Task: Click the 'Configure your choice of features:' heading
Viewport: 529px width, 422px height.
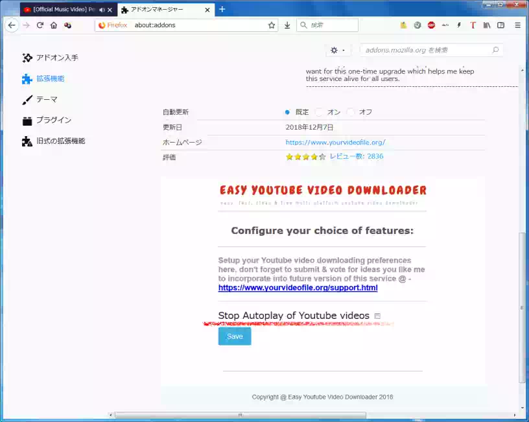Action: 322,230
